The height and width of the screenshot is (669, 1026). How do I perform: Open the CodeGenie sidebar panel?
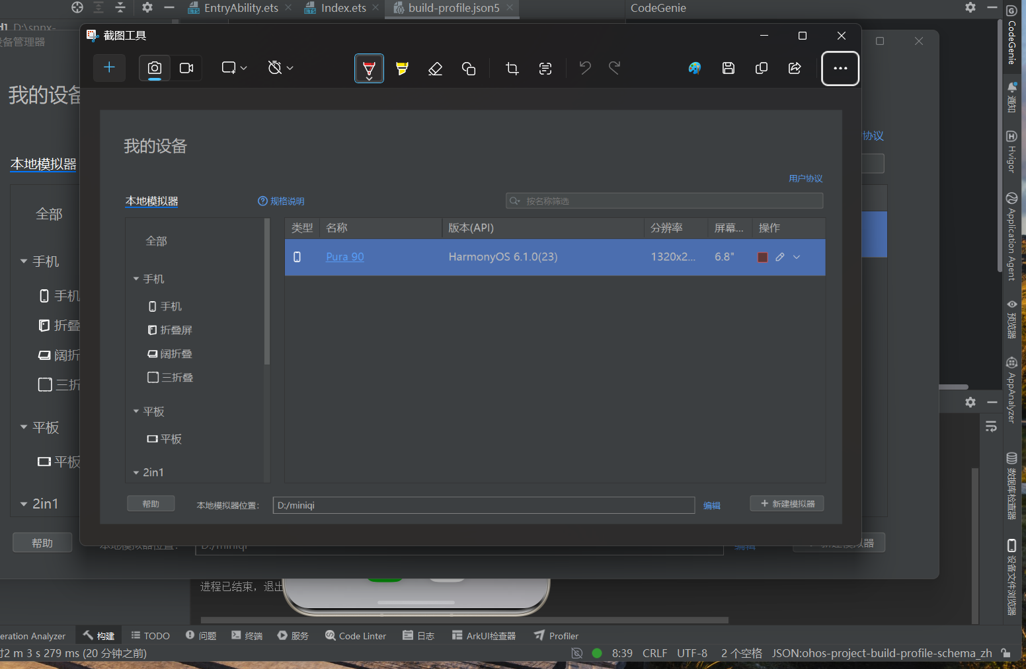(x=1011, y=34)
